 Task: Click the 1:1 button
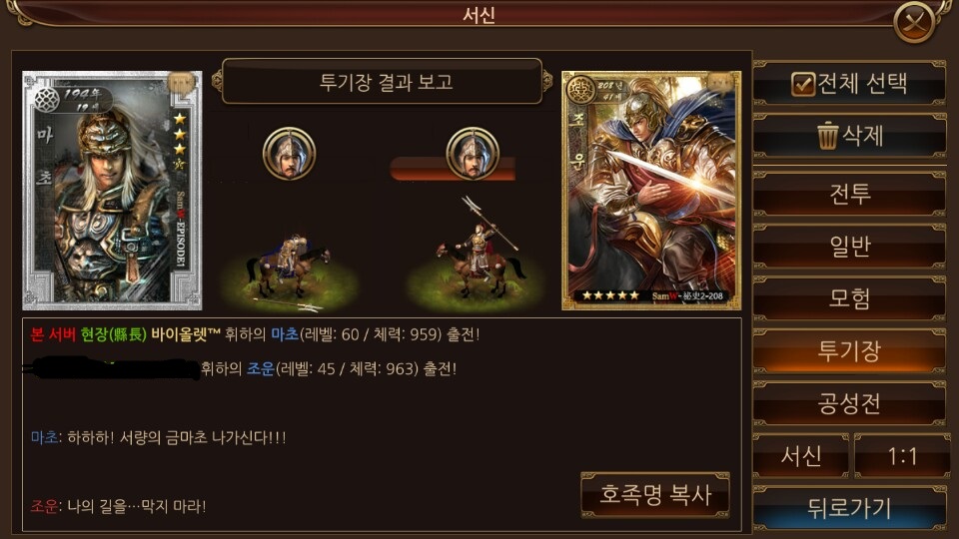point(902,456)
